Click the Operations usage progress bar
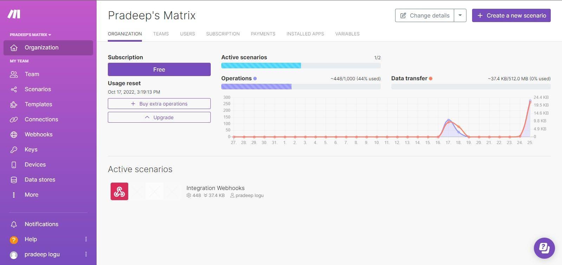This screenshot has width=562, height=265. [x=301, y=87]
